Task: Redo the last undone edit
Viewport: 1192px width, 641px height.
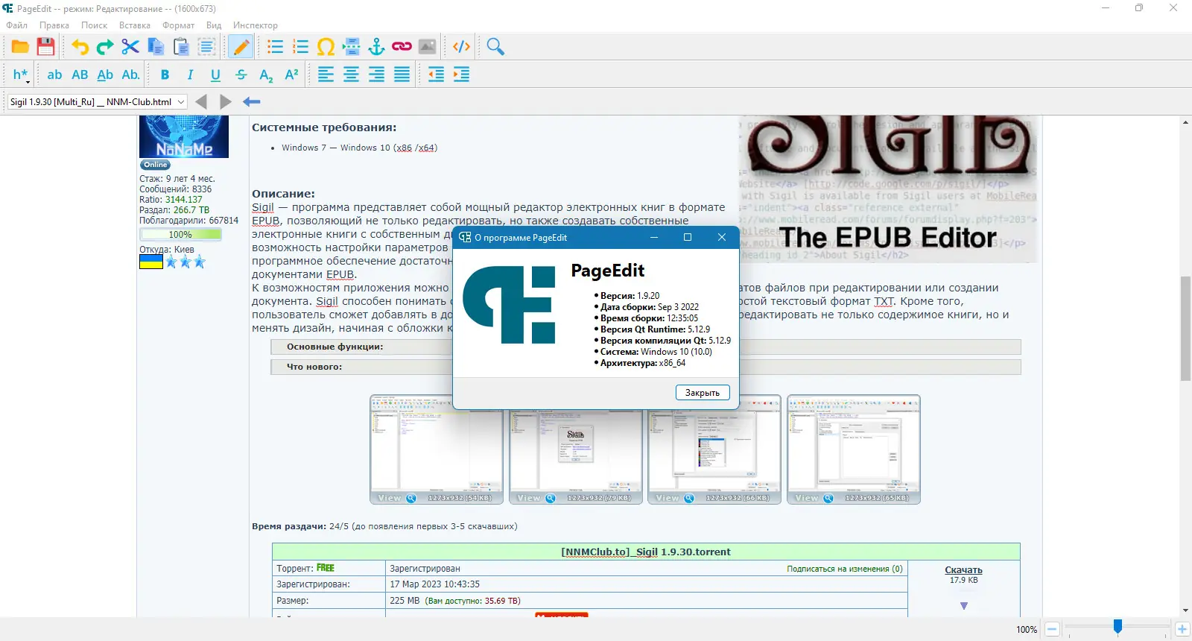Action: coord(105,47)
